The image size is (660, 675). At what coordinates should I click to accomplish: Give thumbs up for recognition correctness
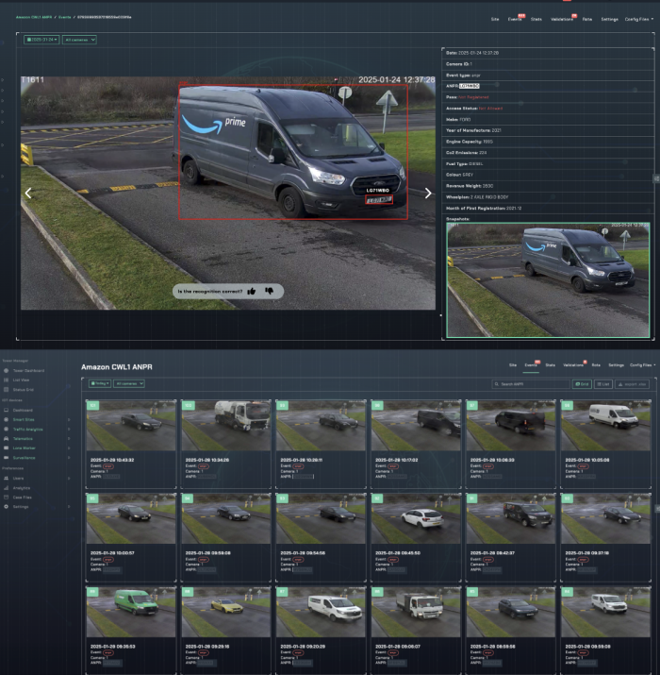click(252, 292)
